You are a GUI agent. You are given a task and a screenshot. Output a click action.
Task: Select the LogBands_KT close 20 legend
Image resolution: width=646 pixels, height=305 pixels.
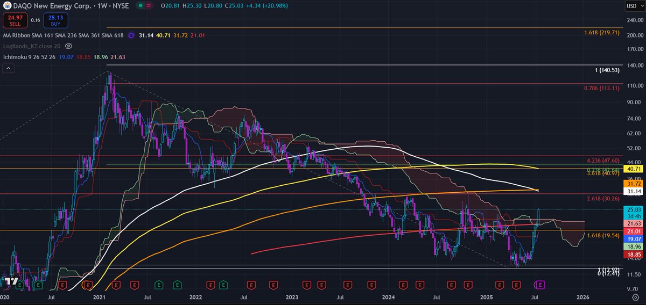click(x=32, y=46)
